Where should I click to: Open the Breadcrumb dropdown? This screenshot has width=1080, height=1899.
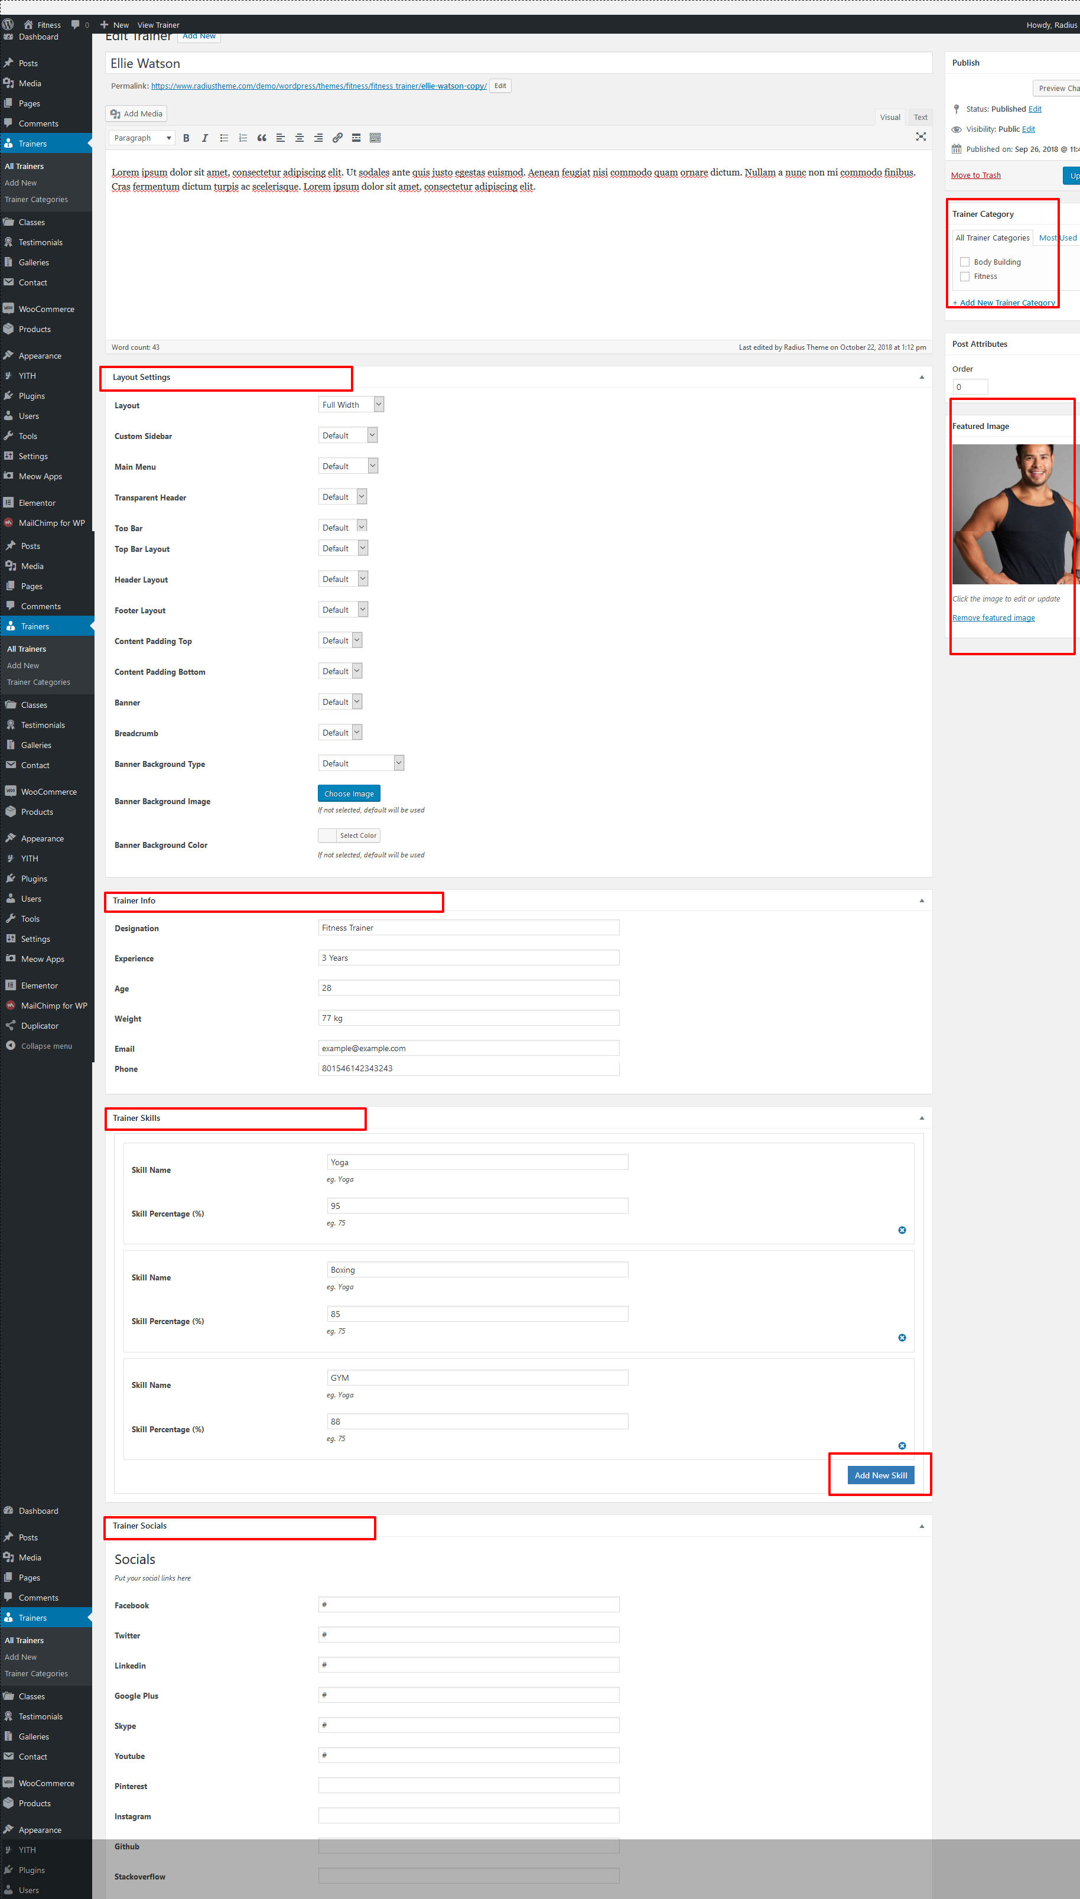pos(340,732)
